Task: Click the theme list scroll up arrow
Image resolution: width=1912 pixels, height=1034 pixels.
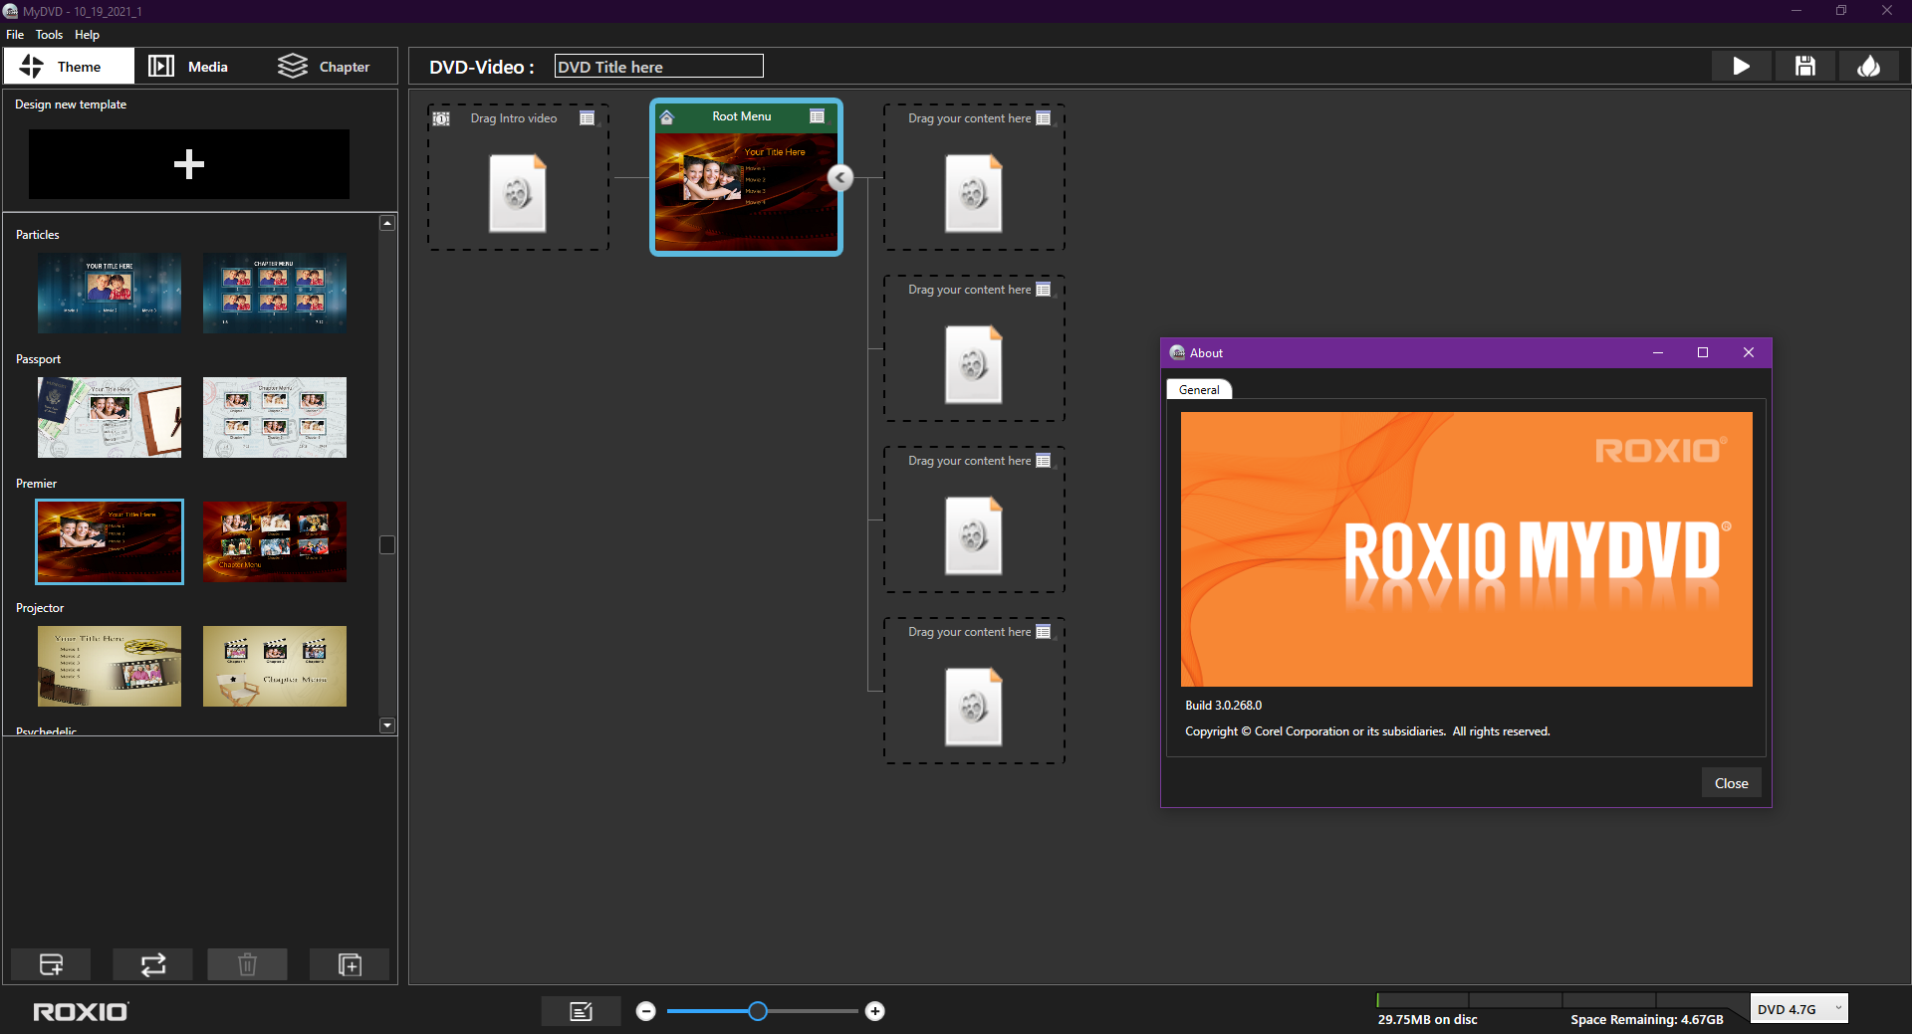Action: tap(387, 223)
